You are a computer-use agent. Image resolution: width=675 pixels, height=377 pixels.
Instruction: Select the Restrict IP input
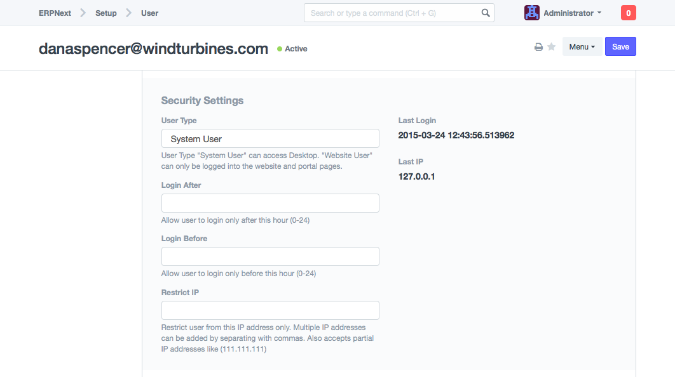270,310
